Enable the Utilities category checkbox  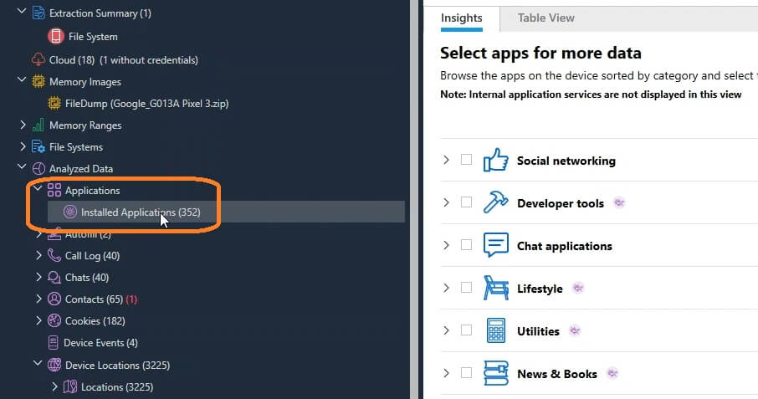pyautogui.click(x=466, y=330)
